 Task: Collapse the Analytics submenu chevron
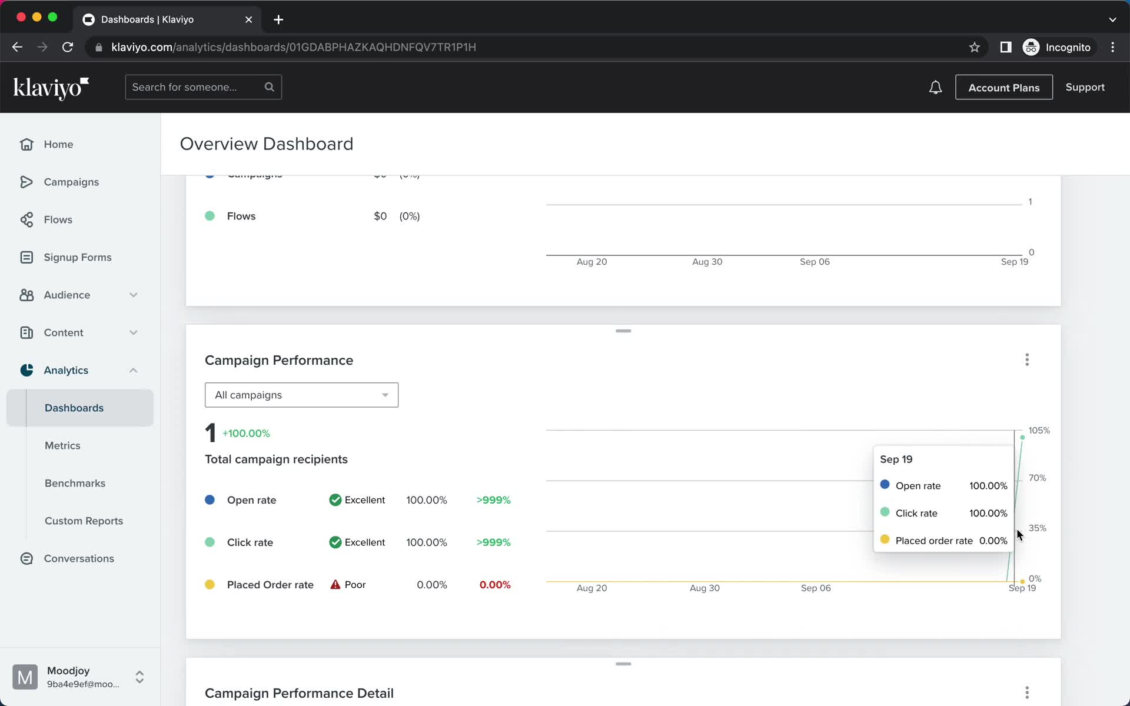coord(134,370)
